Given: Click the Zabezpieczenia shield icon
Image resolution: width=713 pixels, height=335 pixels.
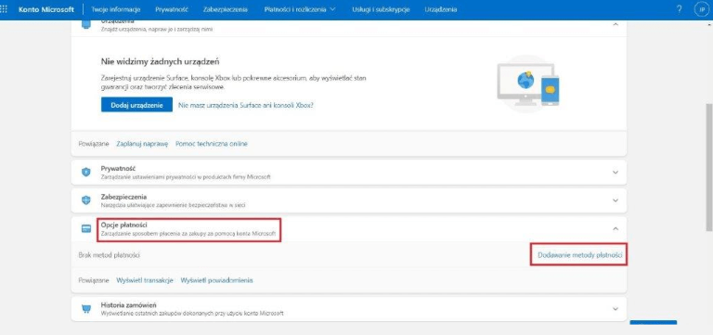Looking at the screenshot, I should click(x=86, y=200).
